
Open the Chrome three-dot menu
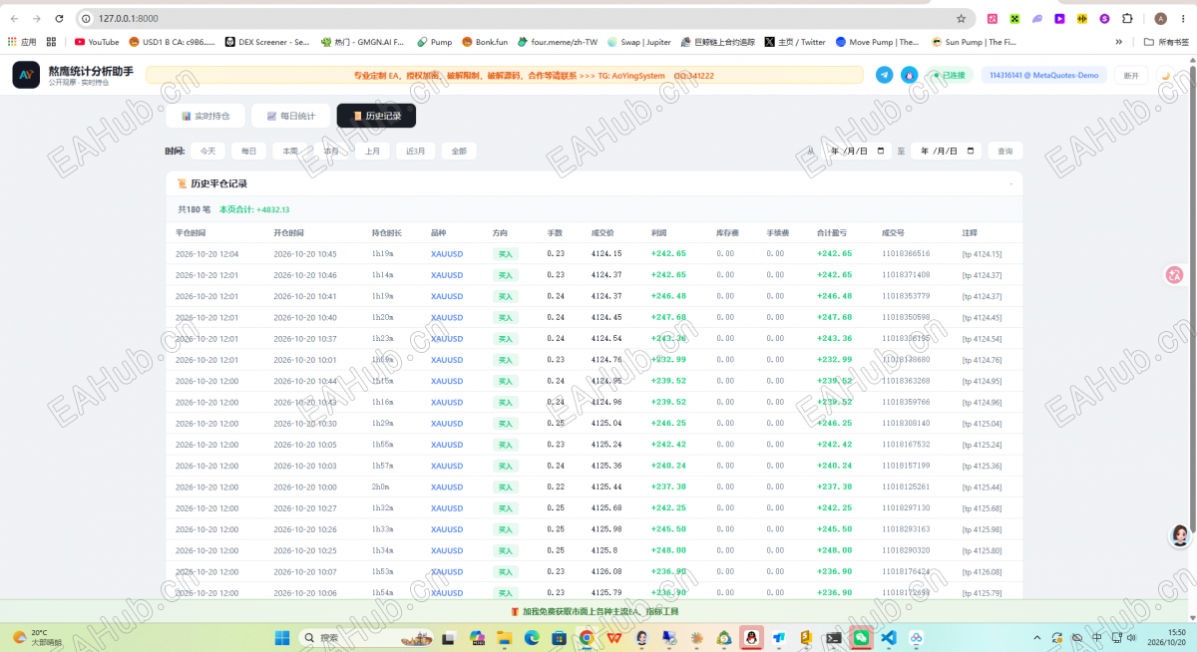(1182, 18)
